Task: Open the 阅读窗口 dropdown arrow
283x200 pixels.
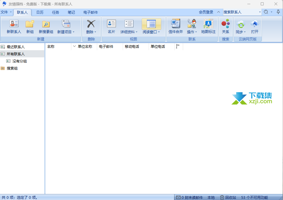Action: [159, 32]
